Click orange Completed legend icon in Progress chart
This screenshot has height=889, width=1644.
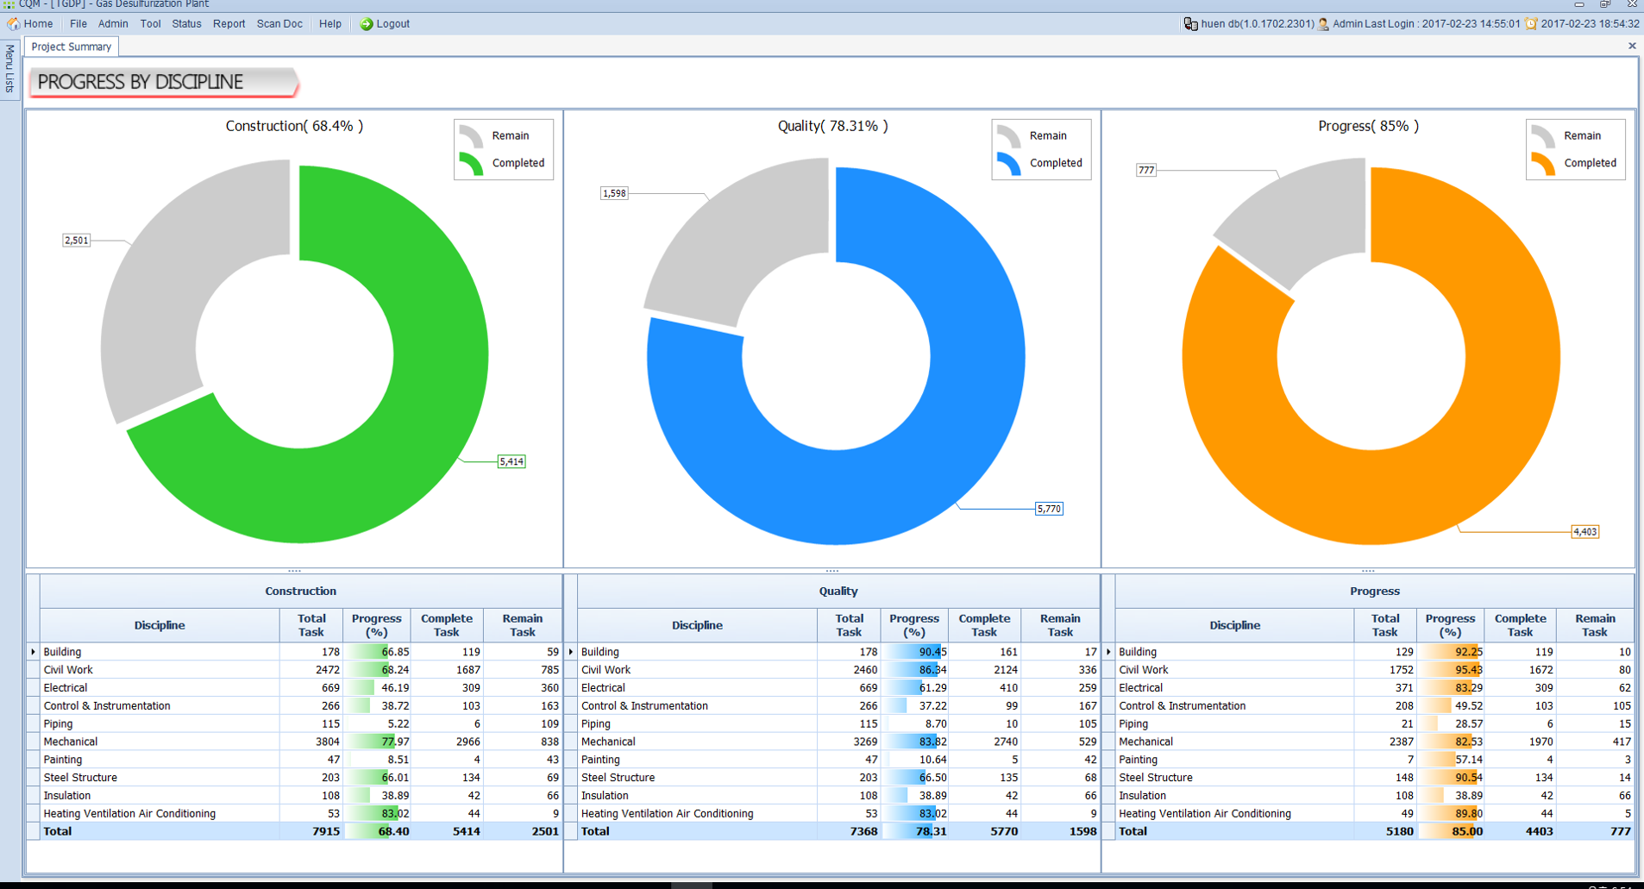tap(1543, 163)
